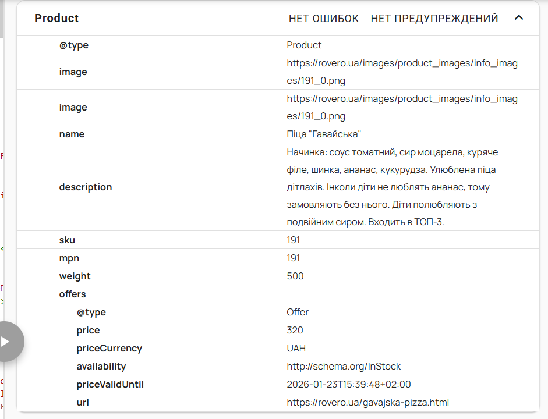
Task: Click the mpn row label
Action: click(69, 258)
